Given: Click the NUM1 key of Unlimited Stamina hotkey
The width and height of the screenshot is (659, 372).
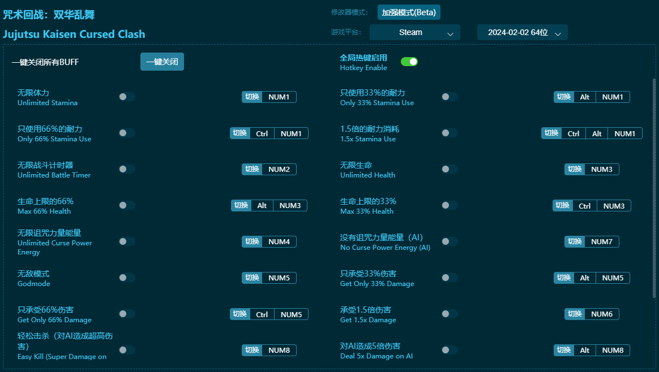Looking at the screenshot, I should 279,97.
